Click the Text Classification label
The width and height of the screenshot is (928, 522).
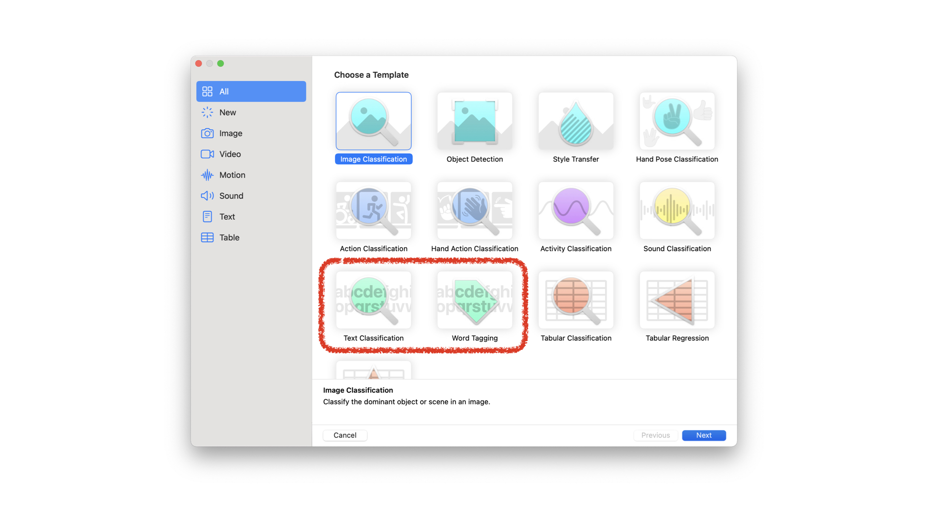374,338
